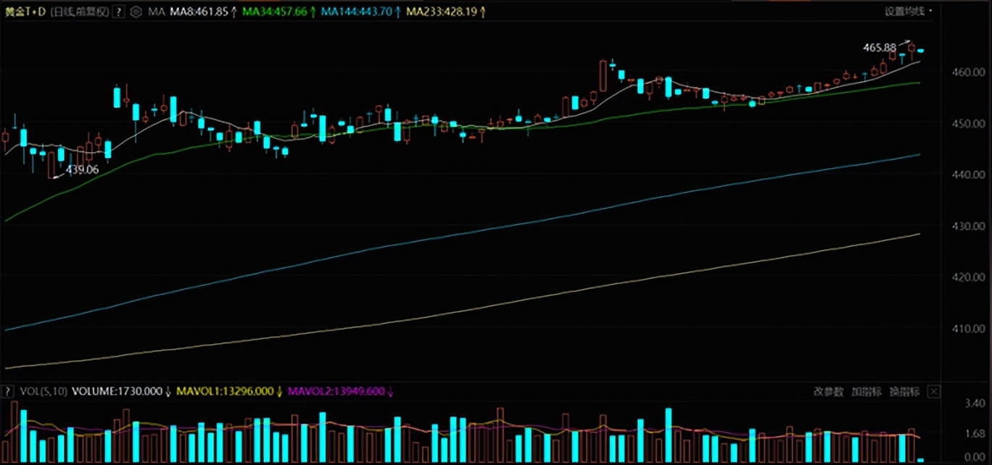This screenshot has width=992, height=465.
Task: Click the 439.06 low price annotation
Action: pos(82,169)
